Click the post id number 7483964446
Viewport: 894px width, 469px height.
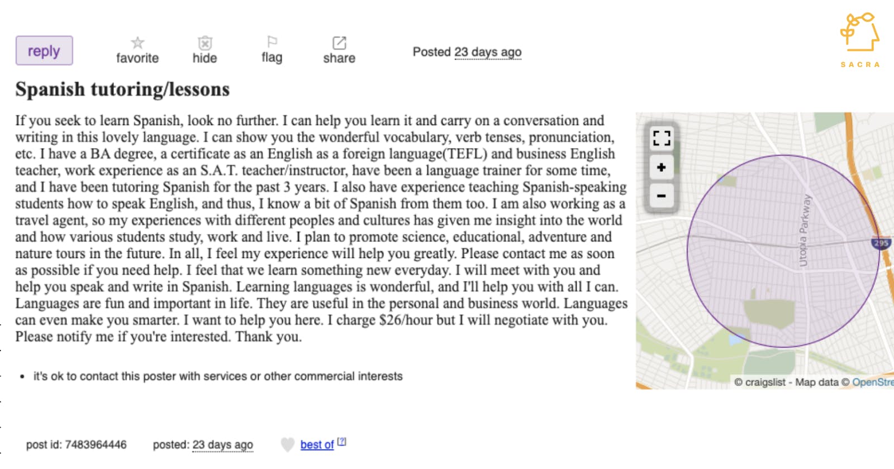(x=96, y=445)
